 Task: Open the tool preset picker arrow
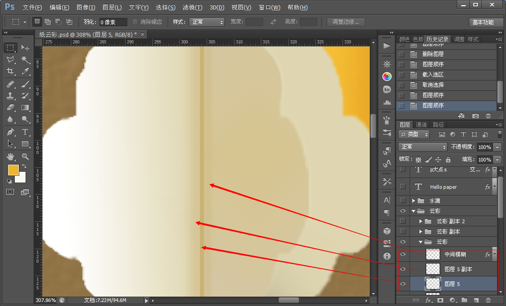click(25, 22)
